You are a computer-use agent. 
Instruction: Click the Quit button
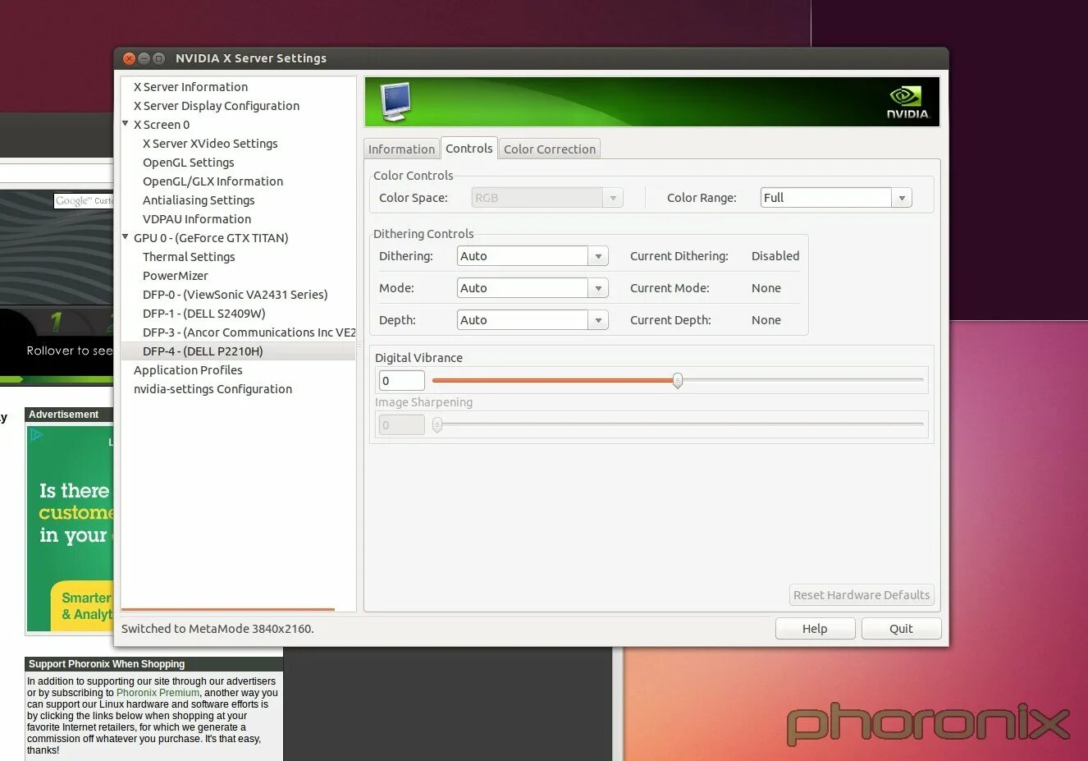click(901, 629)
